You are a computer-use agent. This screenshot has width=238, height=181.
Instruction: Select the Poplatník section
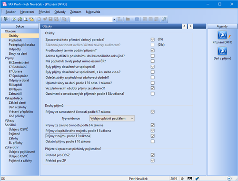[x=15, y=40]
